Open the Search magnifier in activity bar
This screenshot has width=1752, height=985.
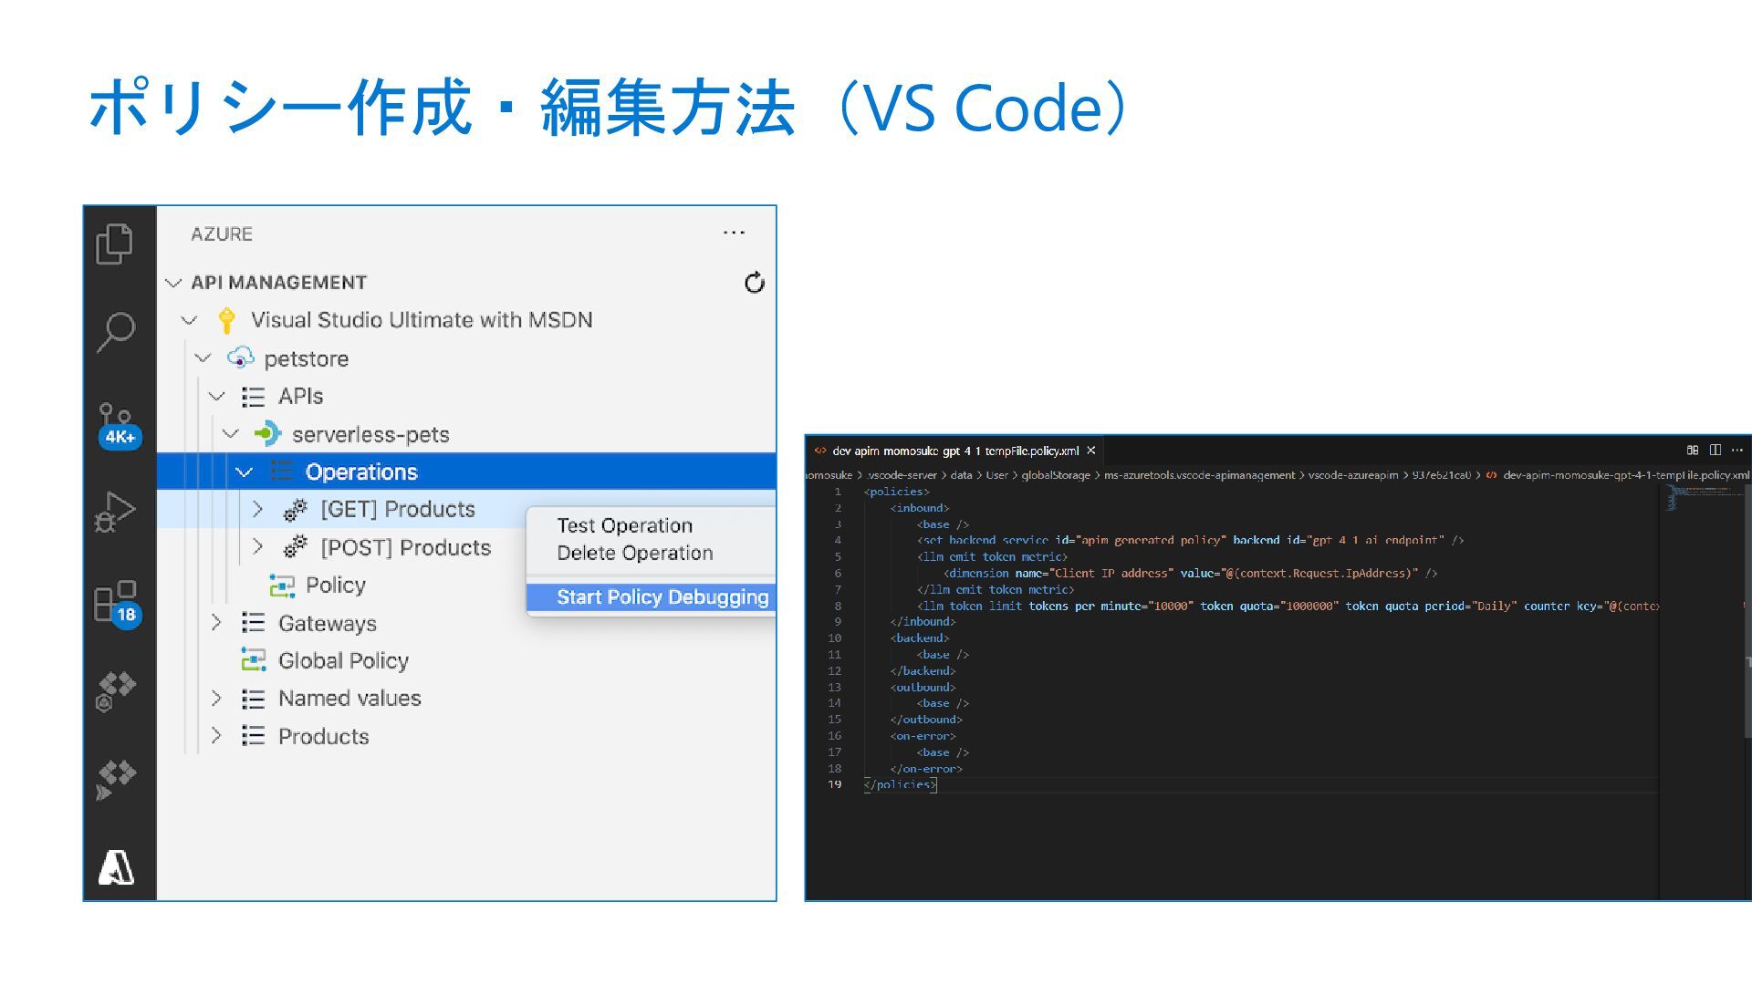tap(116, 331)
